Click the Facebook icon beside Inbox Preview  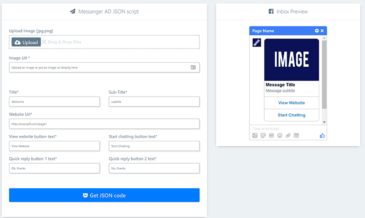click(271, 11)
